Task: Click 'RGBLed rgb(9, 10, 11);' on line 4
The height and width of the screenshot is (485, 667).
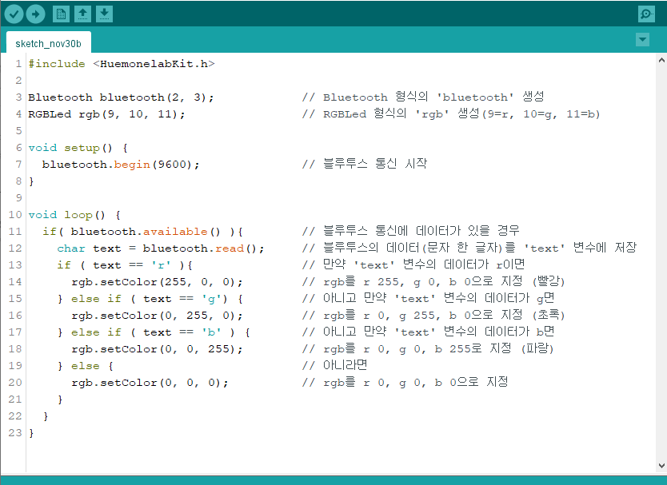Action: point(107,114)
